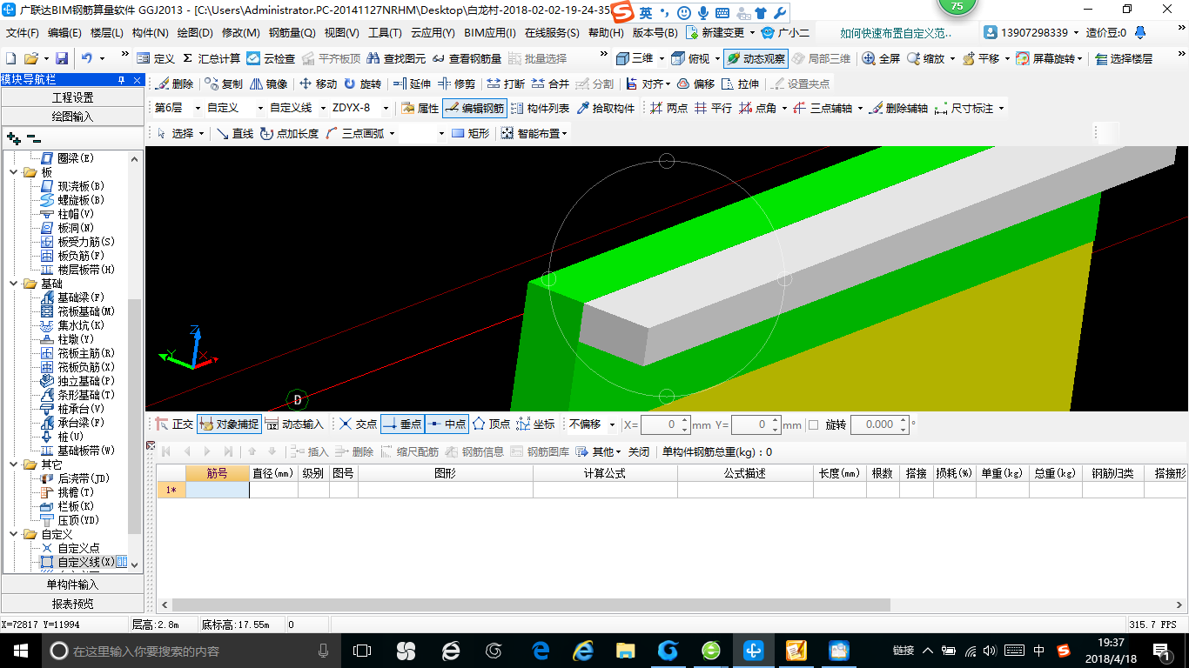Open the 帮助(H) menu
The height and width of the screenshot is (668, 1189).
tap(606, 33)
